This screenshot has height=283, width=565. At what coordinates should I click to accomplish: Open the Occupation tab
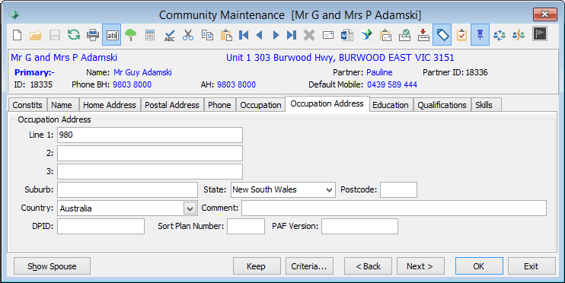click(x=260, y=105)
